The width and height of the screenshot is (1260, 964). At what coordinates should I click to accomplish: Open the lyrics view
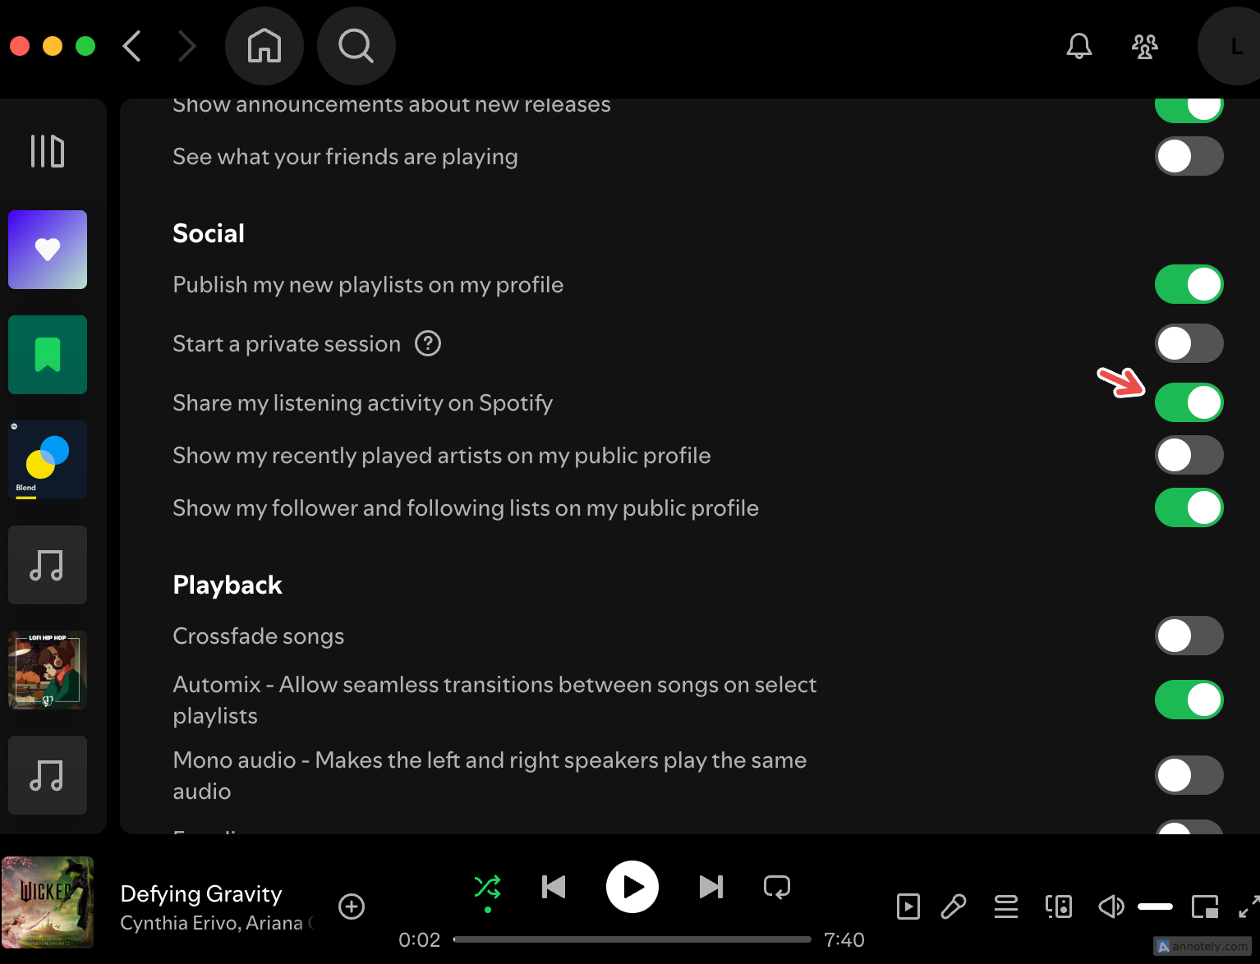[x=953, y=907]
